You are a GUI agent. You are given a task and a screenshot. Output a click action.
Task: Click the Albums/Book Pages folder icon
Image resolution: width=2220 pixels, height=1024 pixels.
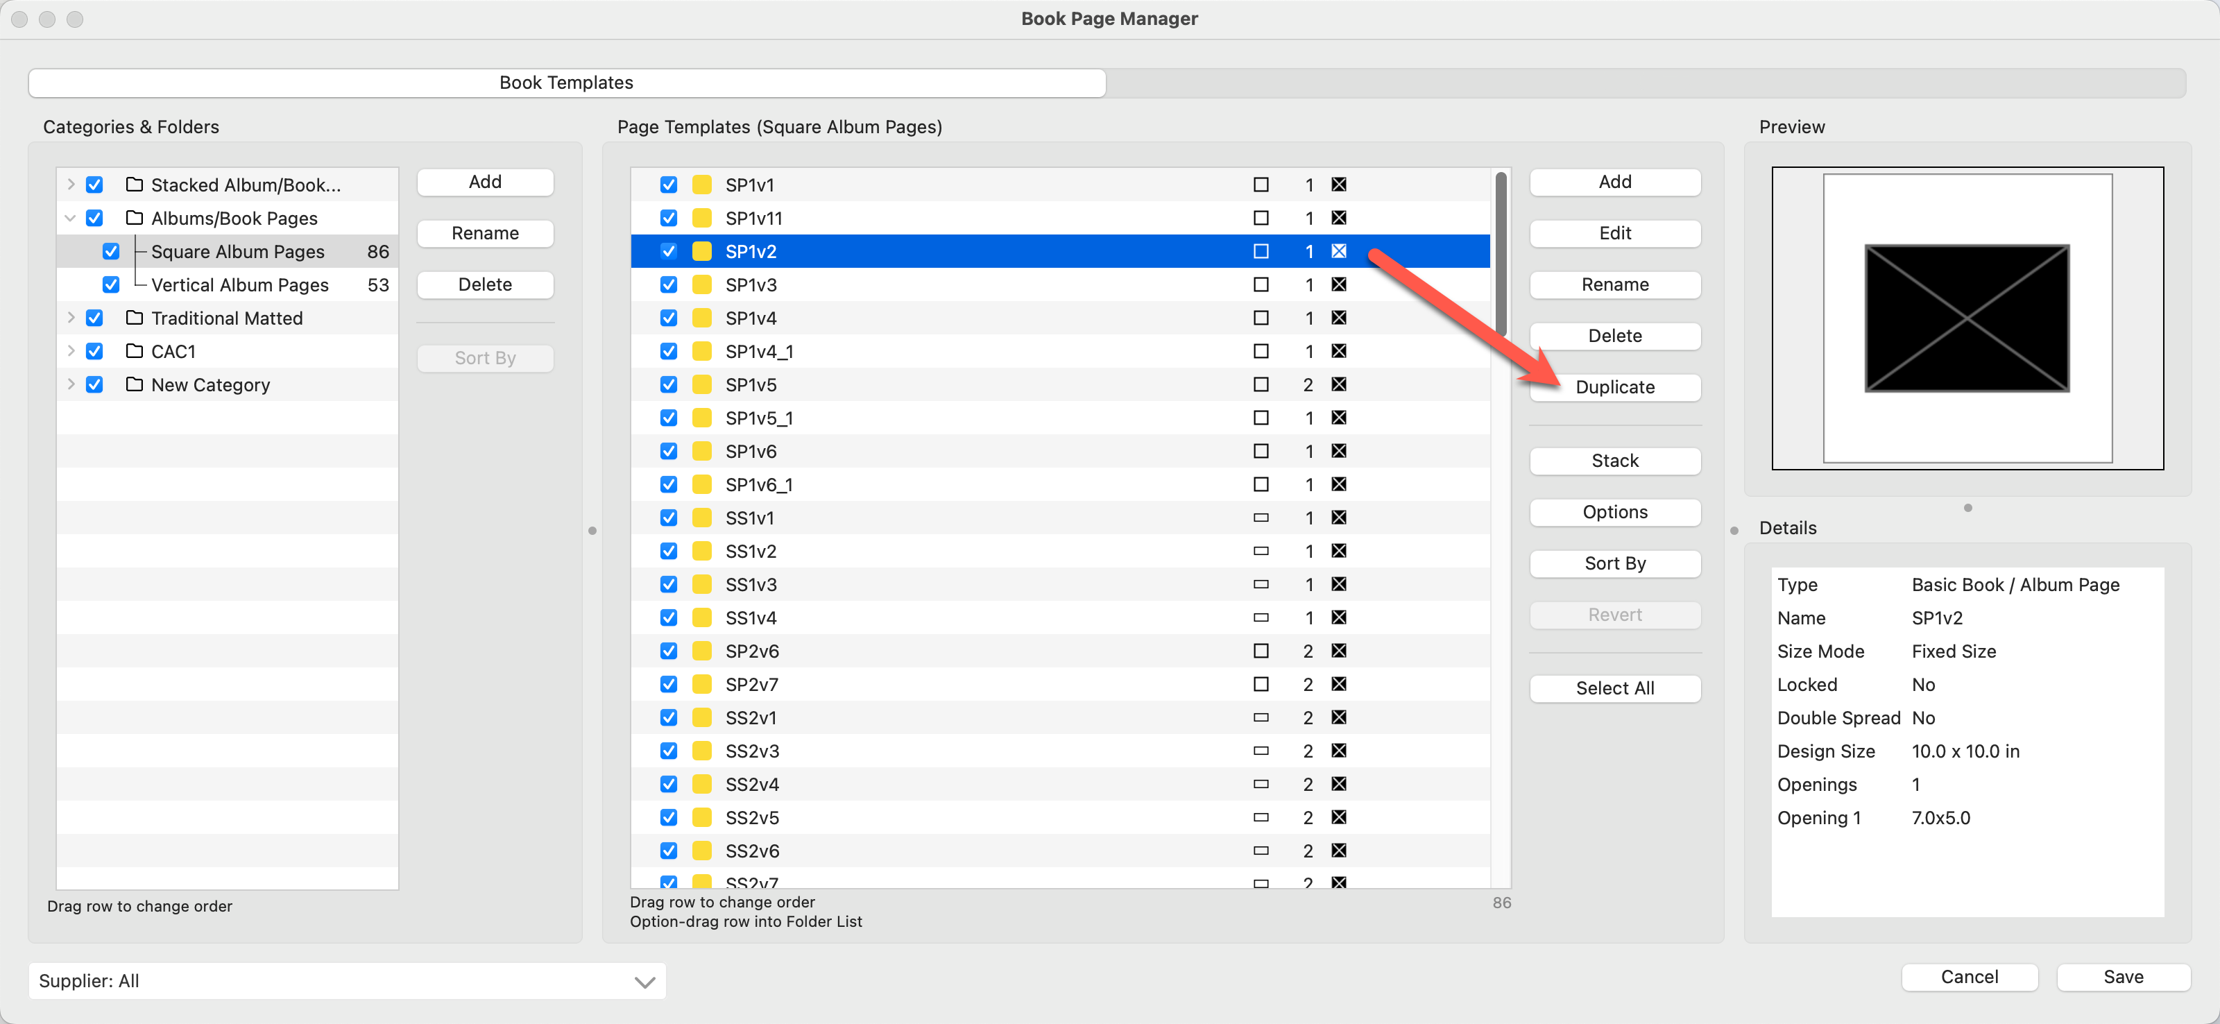tap(135, 218)
